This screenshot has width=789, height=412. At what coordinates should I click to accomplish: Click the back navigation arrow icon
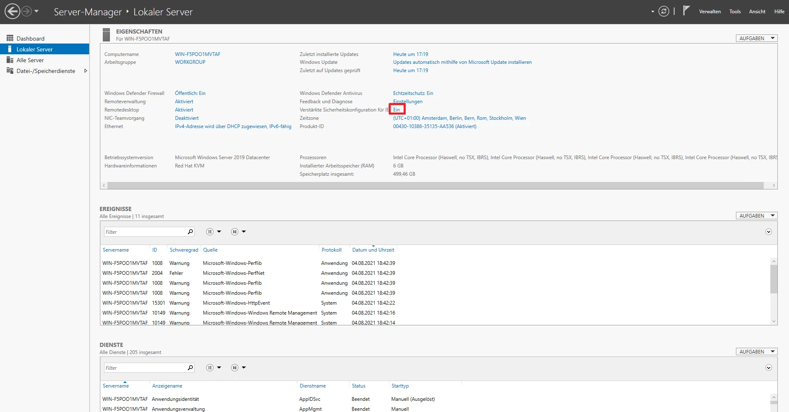12,12
